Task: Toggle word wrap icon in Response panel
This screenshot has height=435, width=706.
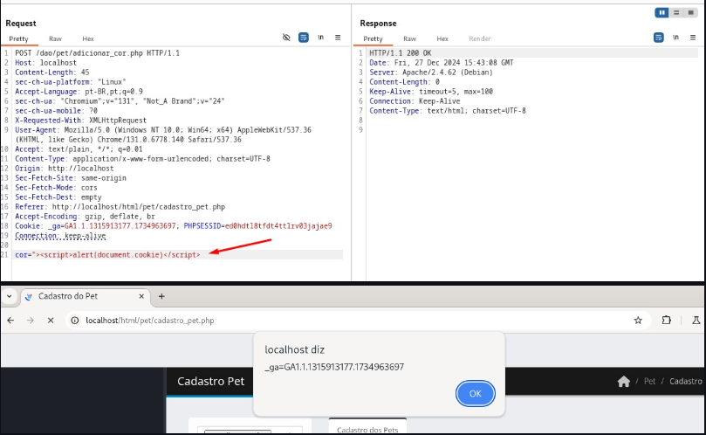Action: tap(658, 38)
